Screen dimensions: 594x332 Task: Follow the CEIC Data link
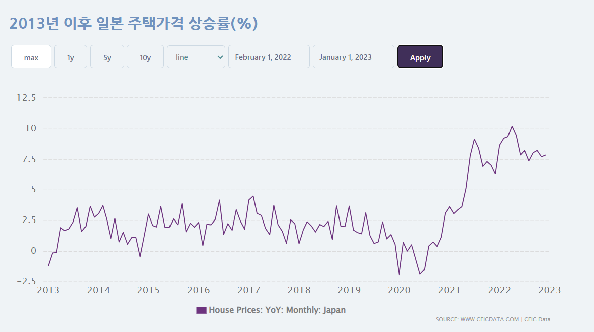coord(537,319)
